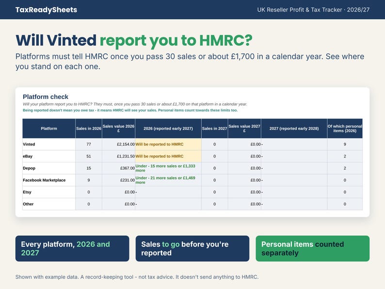
Task: Click the green 'Being reported doesn't mean you owe tax' note
Action: 130,110
